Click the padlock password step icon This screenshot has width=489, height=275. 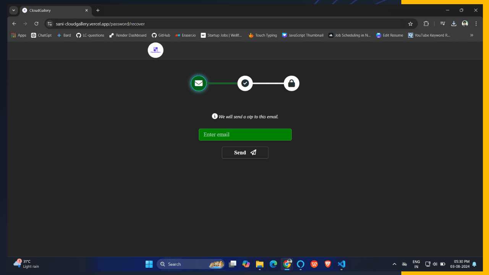(291, 83)
